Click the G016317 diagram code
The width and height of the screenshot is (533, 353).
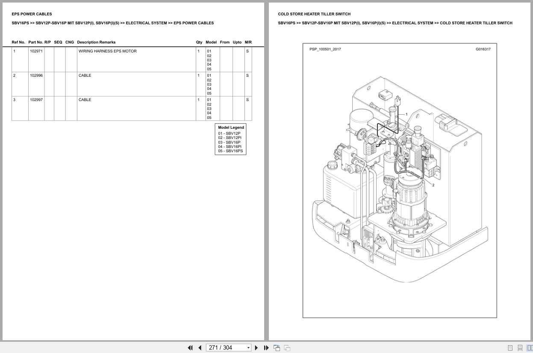483,49
